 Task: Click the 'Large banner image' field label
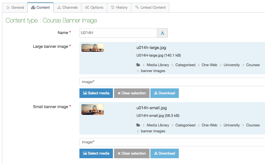50,46
